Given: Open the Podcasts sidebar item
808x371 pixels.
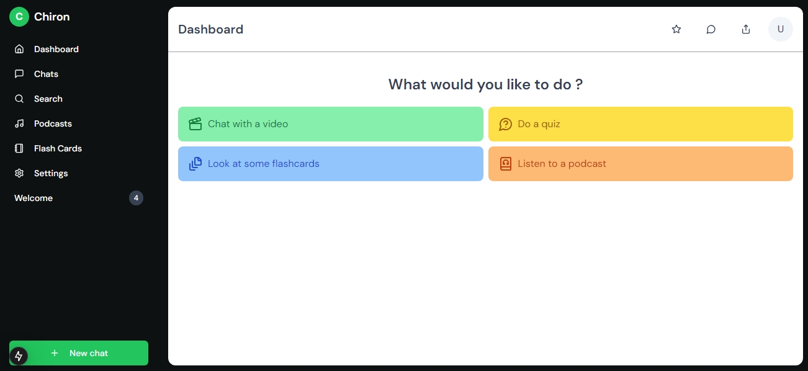Looking at the screenshot, I should 53,123.
